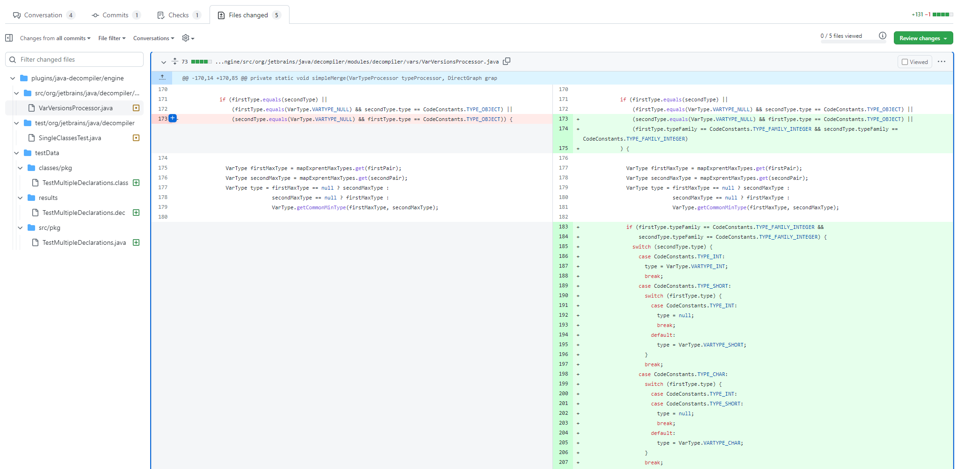Open the Conversations dropdown

pos(153,38)
